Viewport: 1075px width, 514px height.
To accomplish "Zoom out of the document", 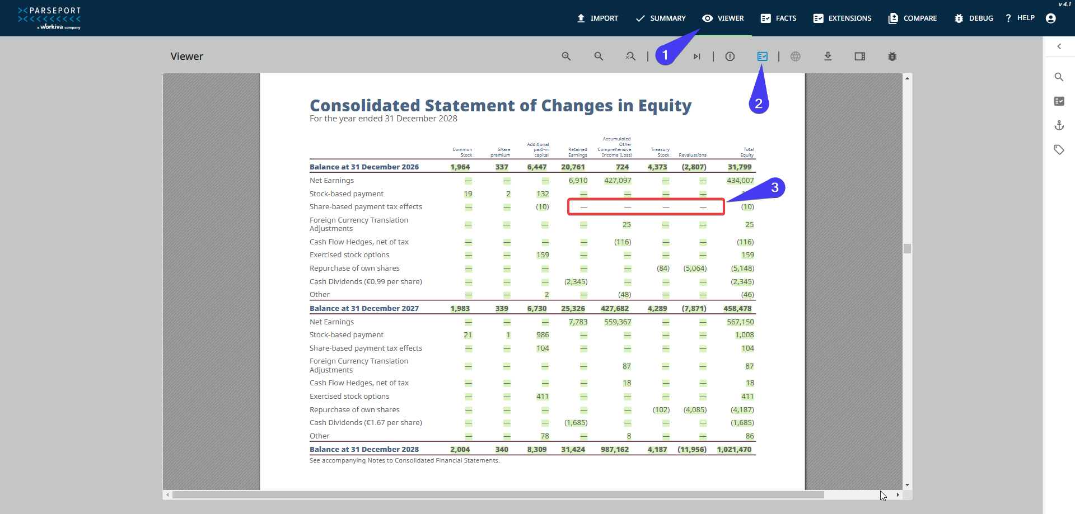I will (599, 56).
